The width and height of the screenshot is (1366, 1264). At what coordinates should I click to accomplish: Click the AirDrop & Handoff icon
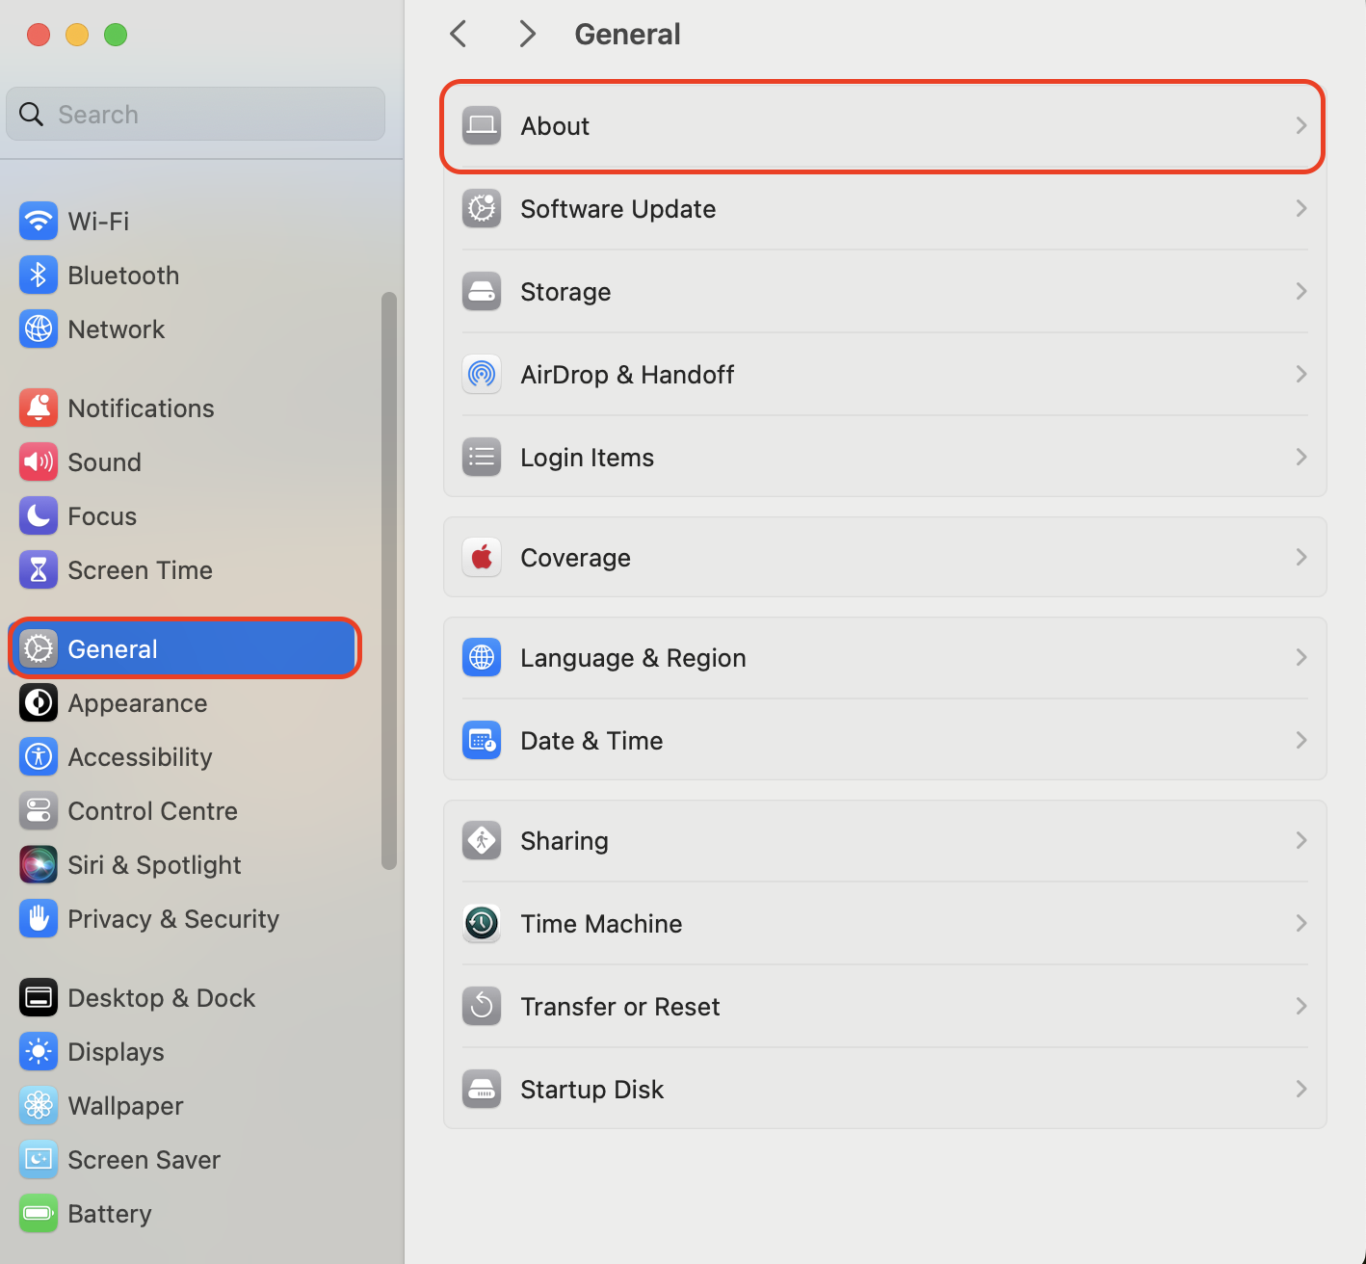(x=482, y=375)
